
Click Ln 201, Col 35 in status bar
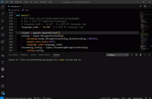point(105,98)
